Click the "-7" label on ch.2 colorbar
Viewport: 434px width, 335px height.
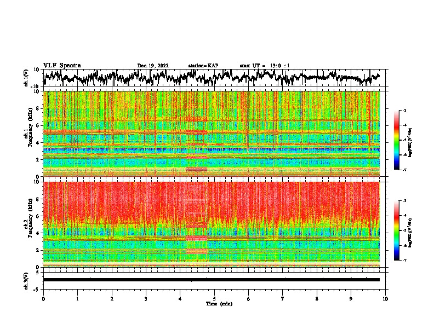click(x=404, y=260)
